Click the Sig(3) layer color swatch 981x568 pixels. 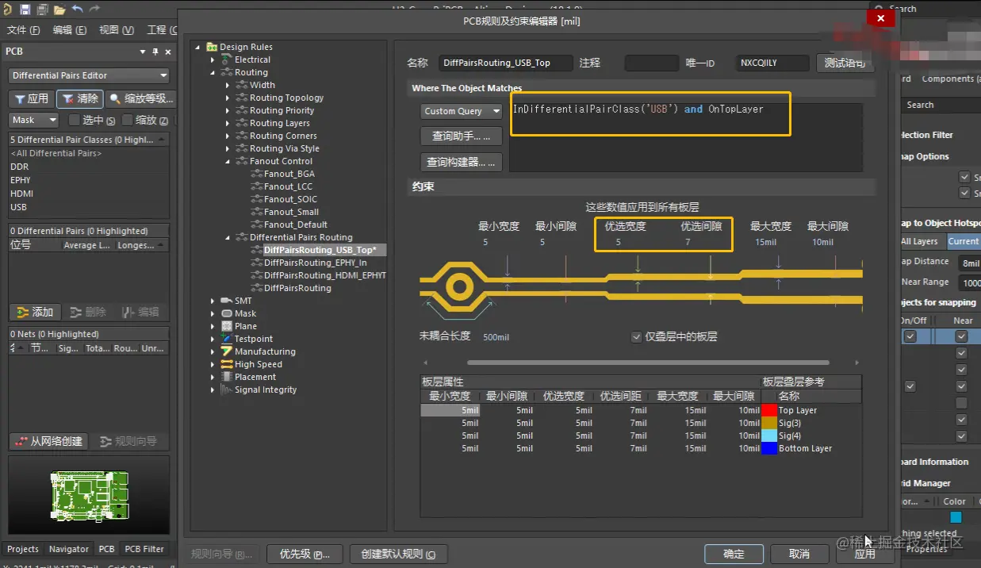pos(768,423)
